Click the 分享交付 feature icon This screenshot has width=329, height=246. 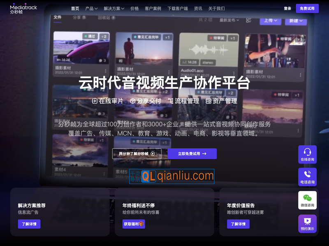point(133,100)
